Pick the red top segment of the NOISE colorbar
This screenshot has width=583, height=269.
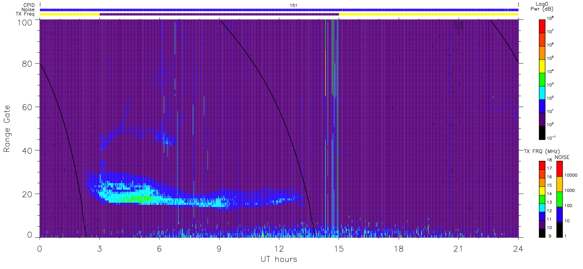[x=559, y=169]
